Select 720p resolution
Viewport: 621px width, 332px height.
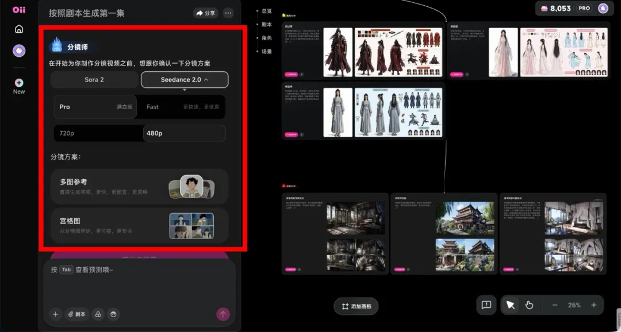coord(99,133)
